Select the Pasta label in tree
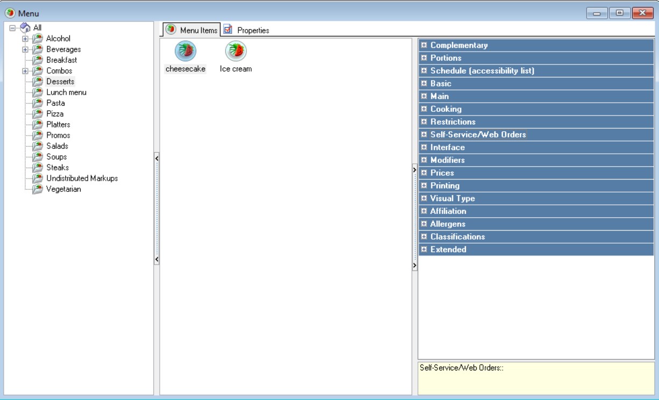The height and width of the screenshot is (400, 659). click(x=55, y=103)
